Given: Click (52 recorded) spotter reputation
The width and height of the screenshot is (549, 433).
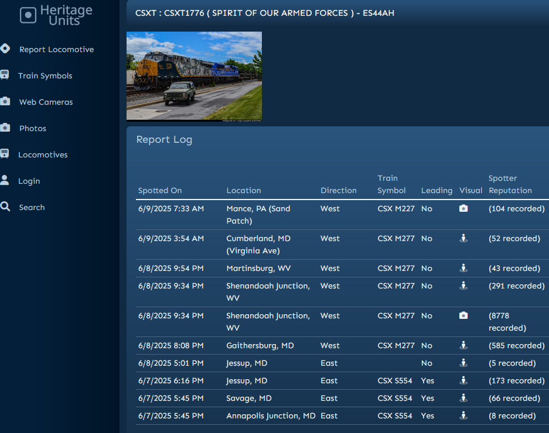Looking at the screenshot, I should coord(514,238).
